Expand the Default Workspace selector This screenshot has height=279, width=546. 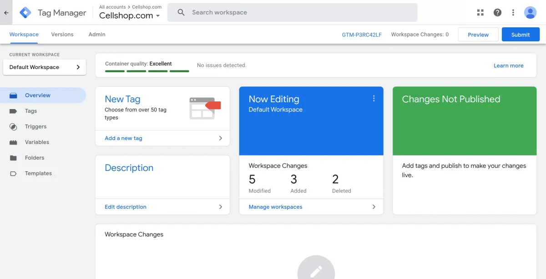pyautogui.click(x=44, y=67)
